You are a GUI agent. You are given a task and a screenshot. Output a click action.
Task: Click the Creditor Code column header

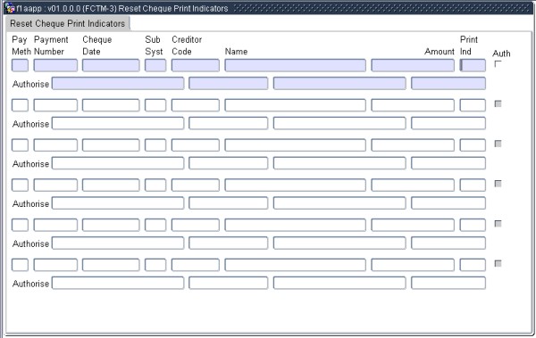click(x=187, y=45)
